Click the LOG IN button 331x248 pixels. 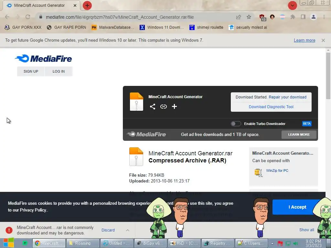click(59, 71)
